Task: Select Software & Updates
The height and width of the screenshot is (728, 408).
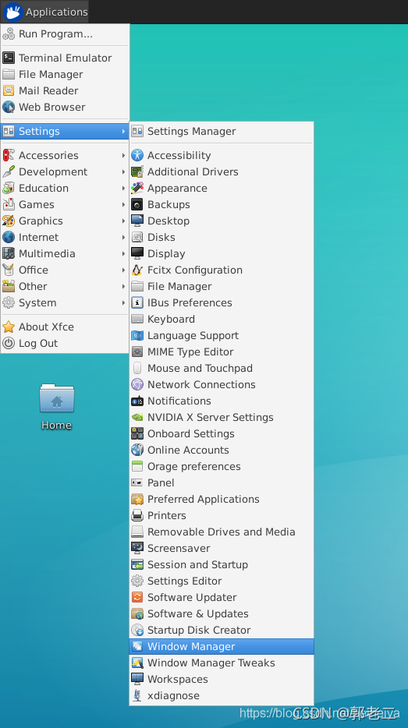Action: coord(222,613)
